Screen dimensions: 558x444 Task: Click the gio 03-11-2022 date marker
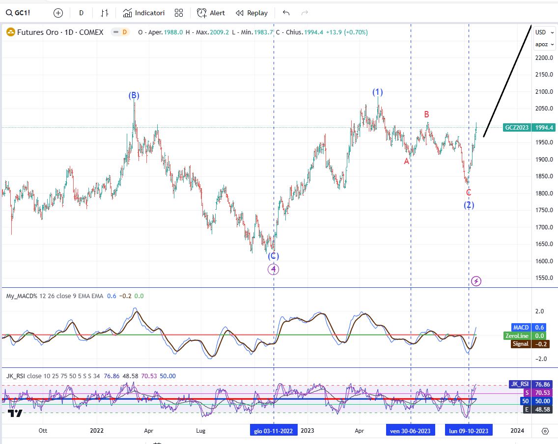point(274,431)
